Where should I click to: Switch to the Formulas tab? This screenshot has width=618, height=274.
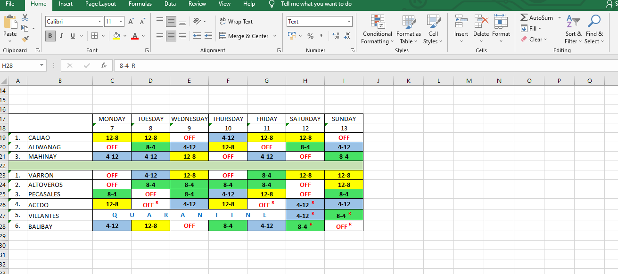click(140, 4)
